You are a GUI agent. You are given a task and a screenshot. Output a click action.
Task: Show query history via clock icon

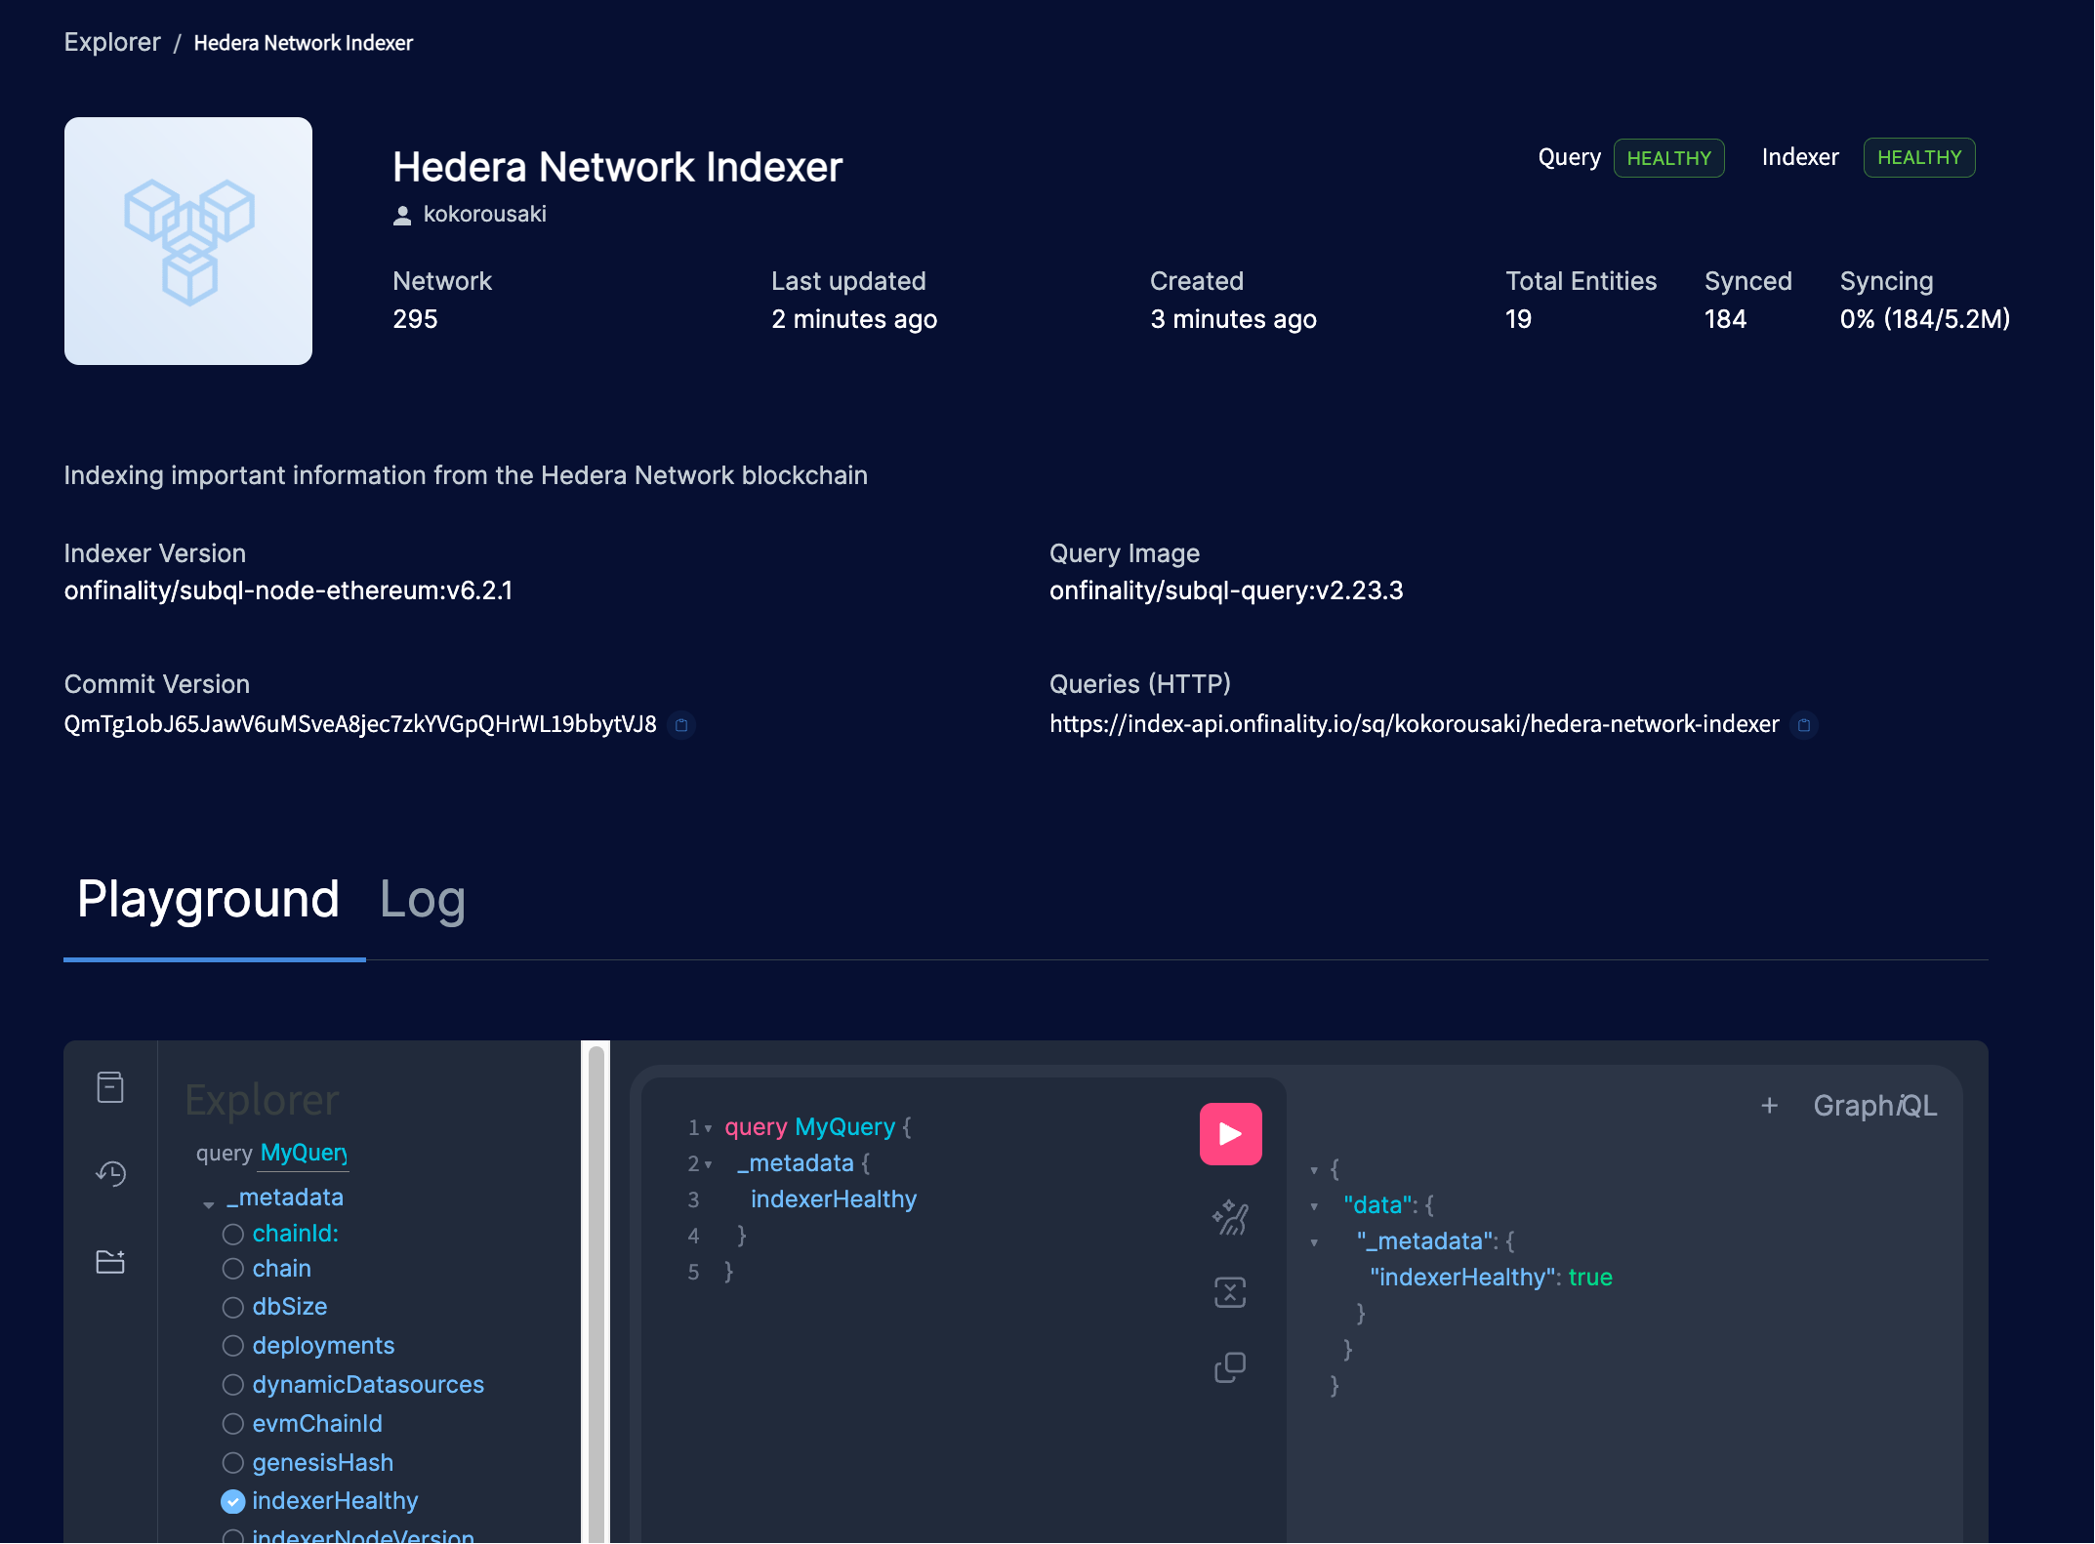click(110, 1174)
